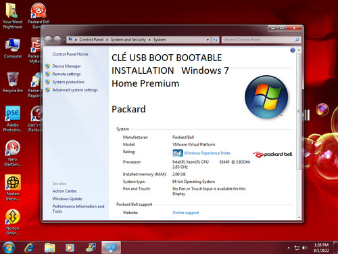Click System and Security in the breadcrumb

coord(128,40)
